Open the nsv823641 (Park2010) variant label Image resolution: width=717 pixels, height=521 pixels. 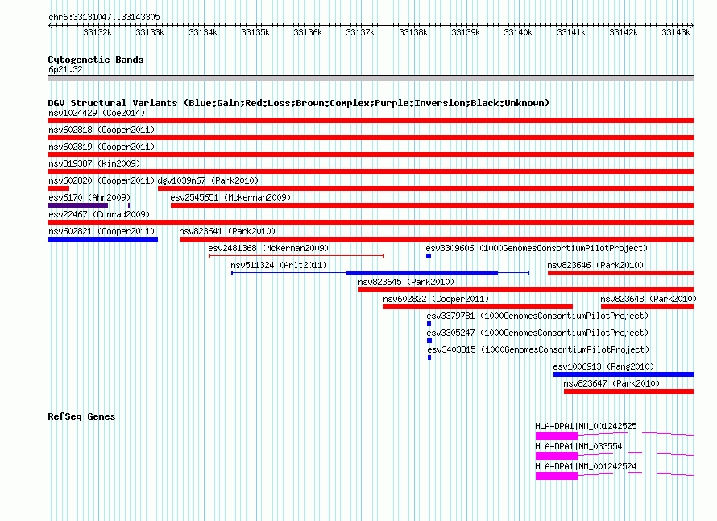tap(227, 231)
